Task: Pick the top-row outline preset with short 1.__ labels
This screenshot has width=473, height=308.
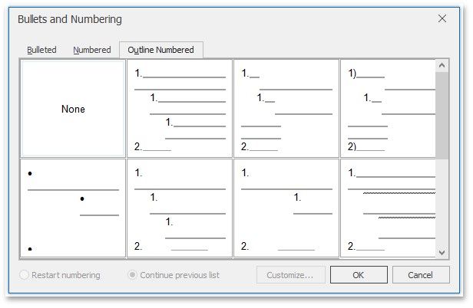Action: coord(286,109)
